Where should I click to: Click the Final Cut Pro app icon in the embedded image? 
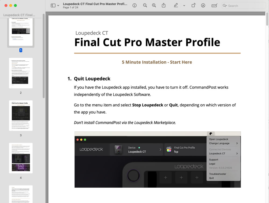(x=169, y=149)
